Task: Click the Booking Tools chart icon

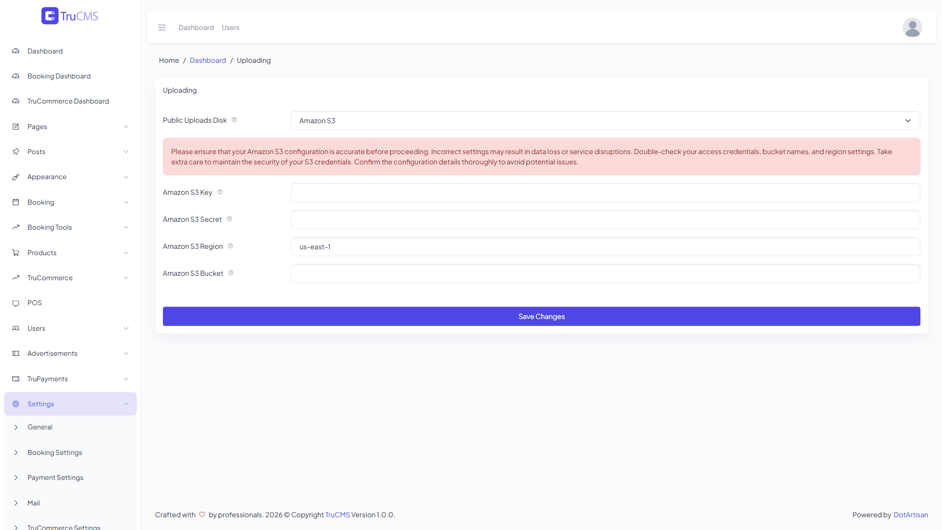Action: pos(16,227)
